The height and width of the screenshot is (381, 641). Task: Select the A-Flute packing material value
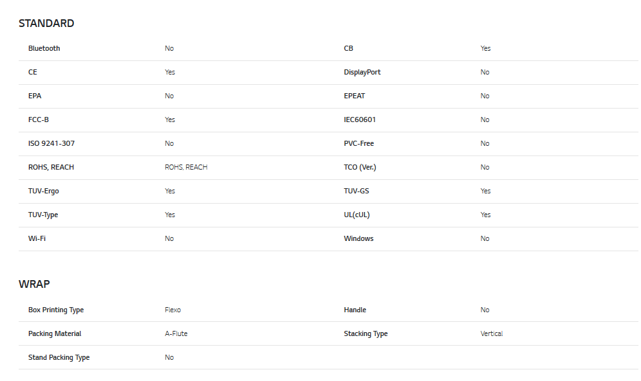point(176,333)
